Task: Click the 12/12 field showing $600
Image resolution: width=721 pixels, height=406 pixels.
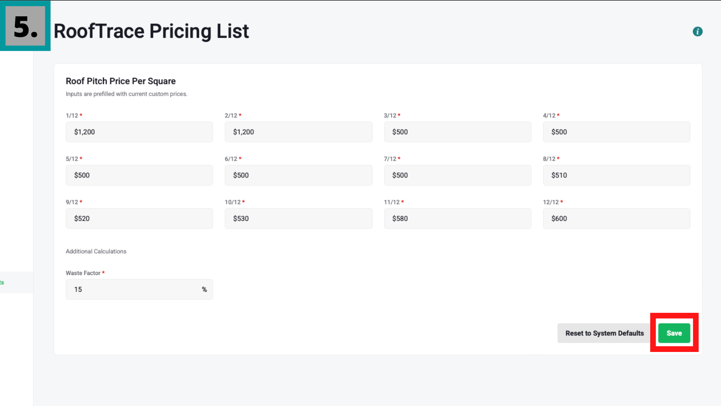Action: coord(616,218)
